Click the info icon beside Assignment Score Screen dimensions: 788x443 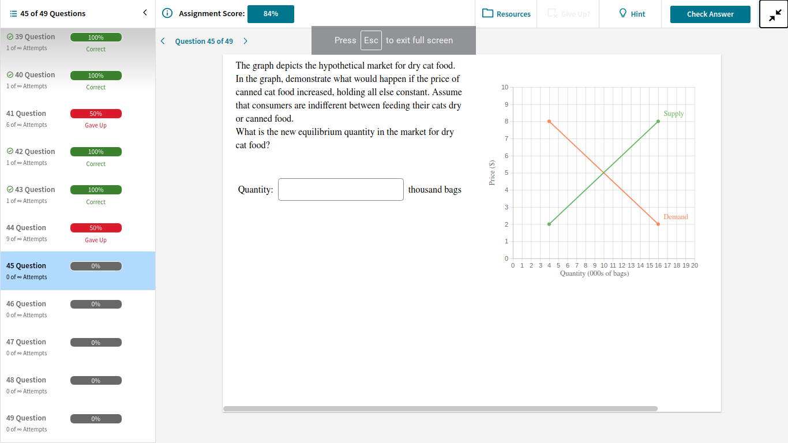coord(167,13)
